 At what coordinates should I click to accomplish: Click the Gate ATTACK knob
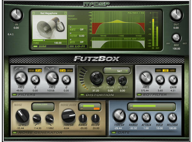pos(146,118)
